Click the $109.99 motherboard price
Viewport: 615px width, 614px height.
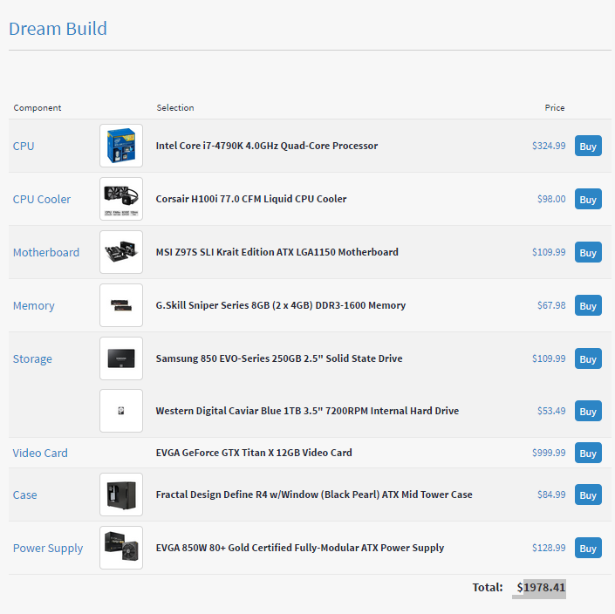click(549, 252)
